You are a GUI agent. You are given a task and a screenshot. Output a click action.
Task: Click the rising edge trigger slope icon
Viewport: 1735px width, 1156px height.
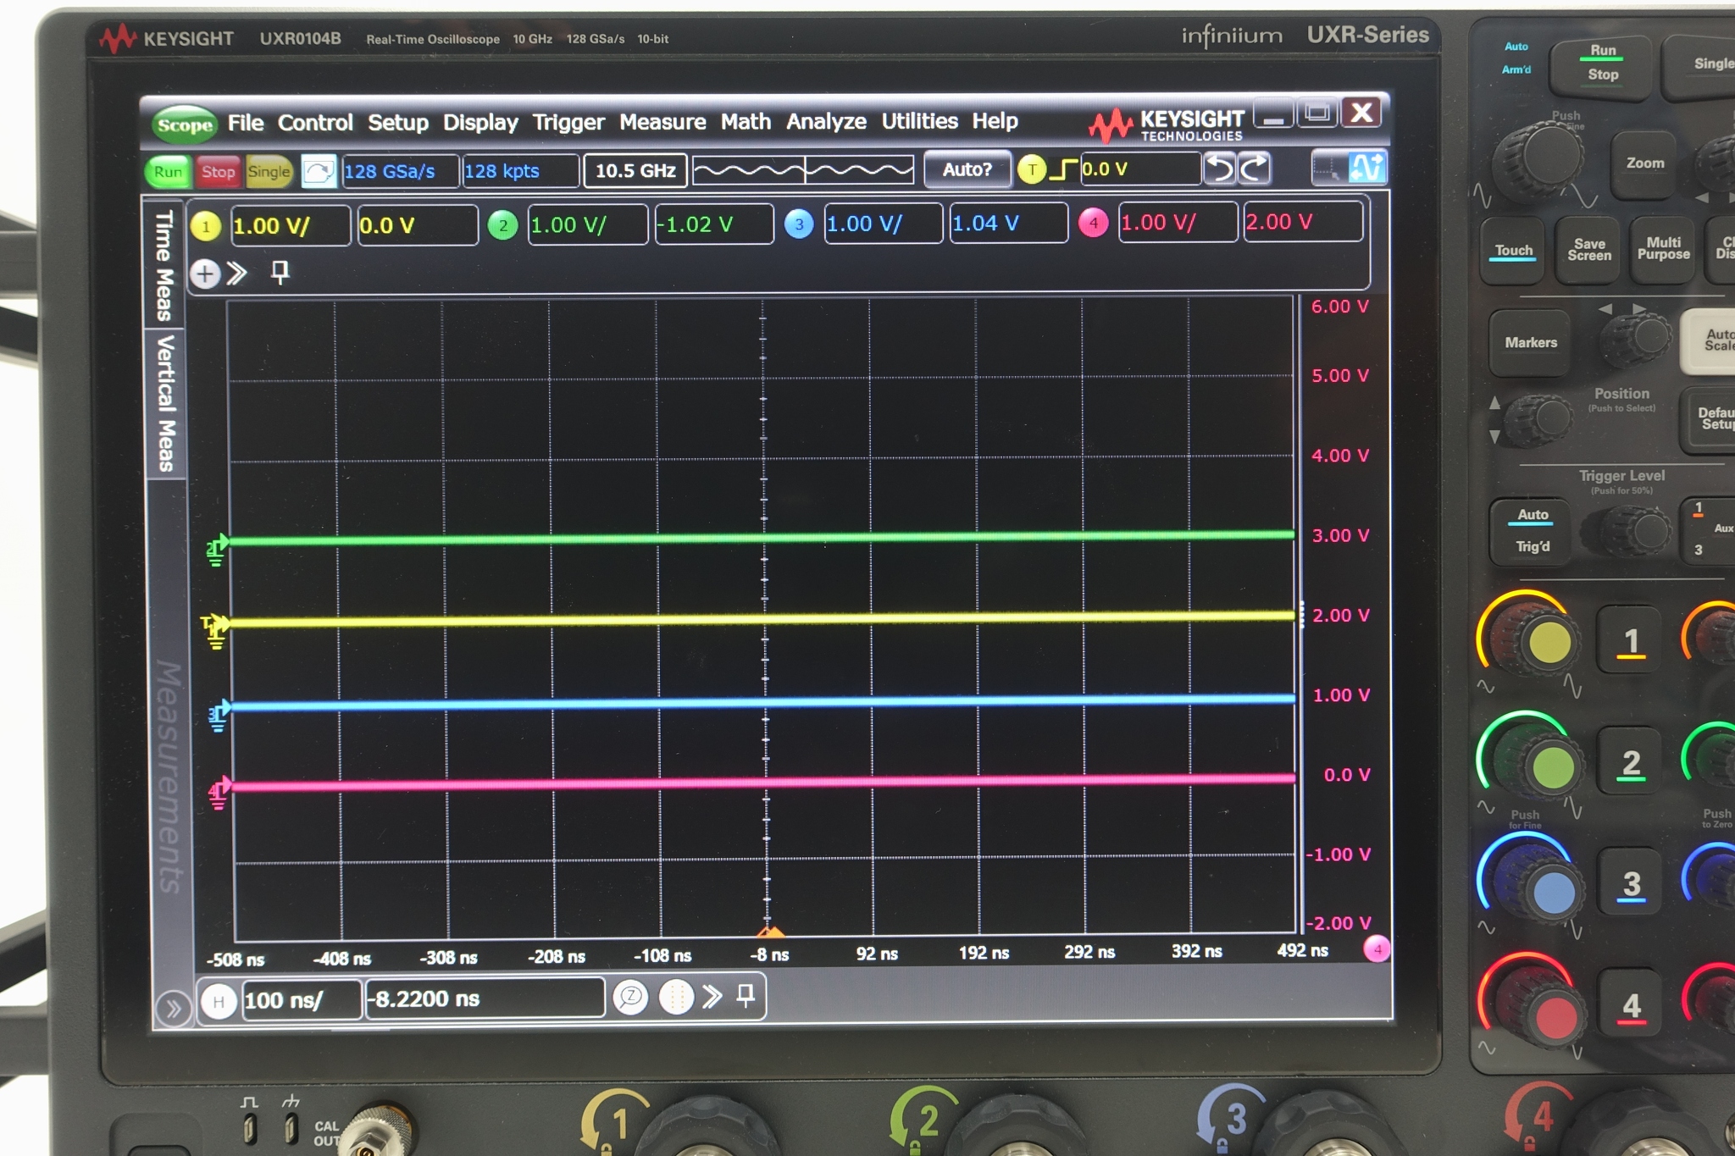point(1063,169)
